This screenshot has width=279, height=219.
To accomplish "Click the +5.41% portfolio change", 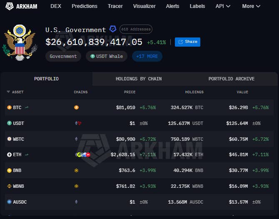I will (157, 42).
